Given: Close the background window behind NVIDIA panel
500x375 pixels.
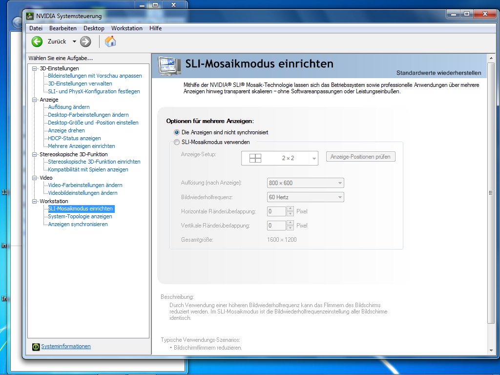Looking at the screenshot, I should (173, 5).
